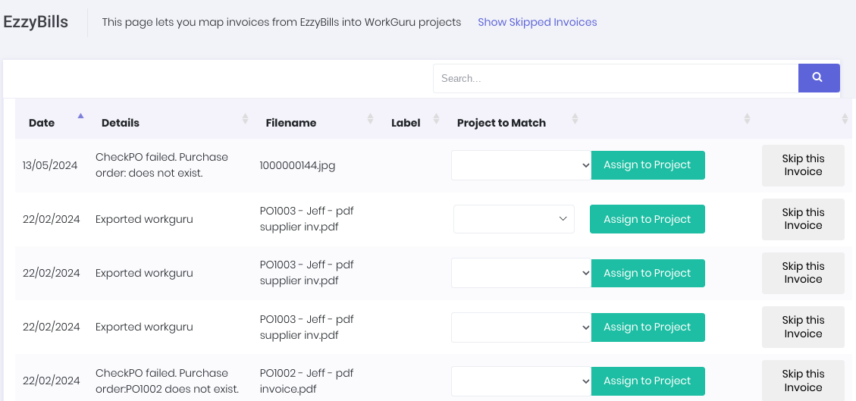Sort the Filename column
The width and height of the screenshot is (856, 401).
[370, 118]
